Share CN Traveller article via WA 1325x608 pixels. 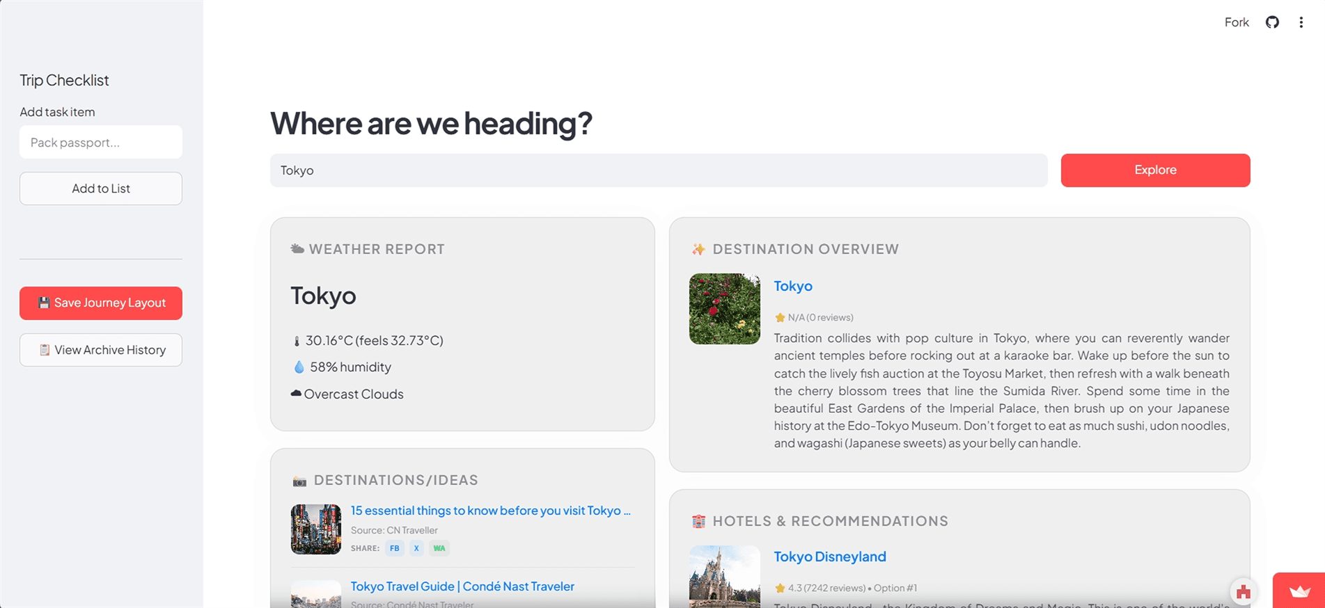pos(439,548)
